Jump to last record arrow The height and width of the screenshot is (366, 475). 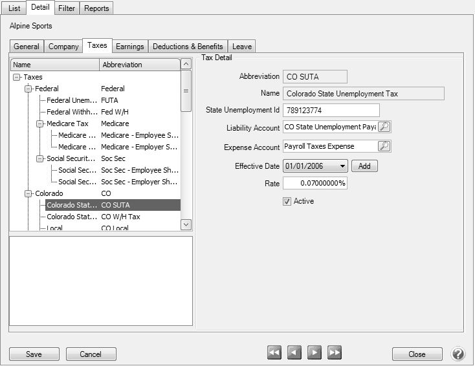[335, 352]
